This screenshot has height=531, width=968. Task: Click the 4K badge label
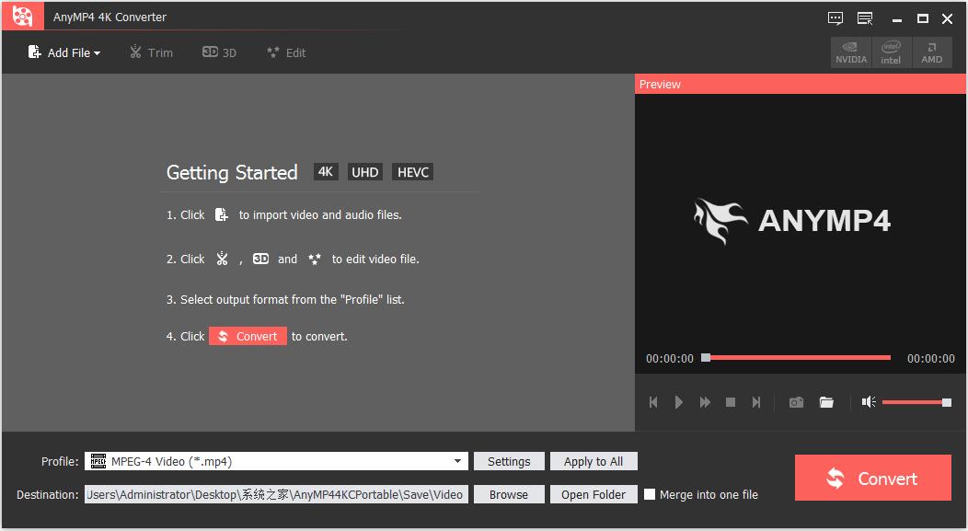coord(326,172)
